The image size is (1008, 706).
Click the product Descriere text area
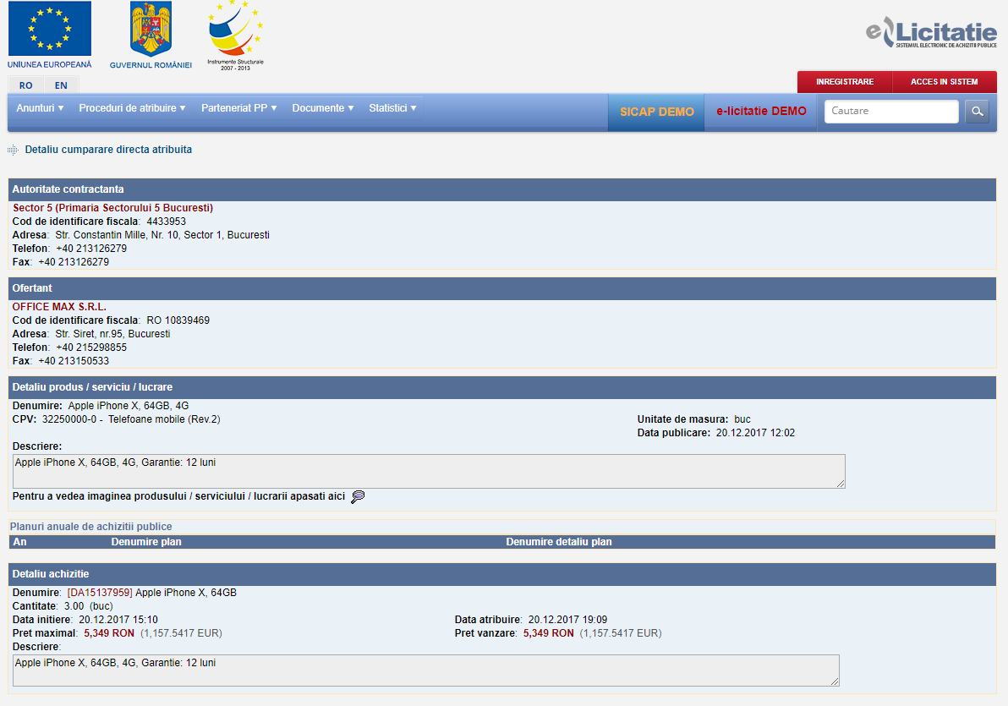tap(429, 471)
